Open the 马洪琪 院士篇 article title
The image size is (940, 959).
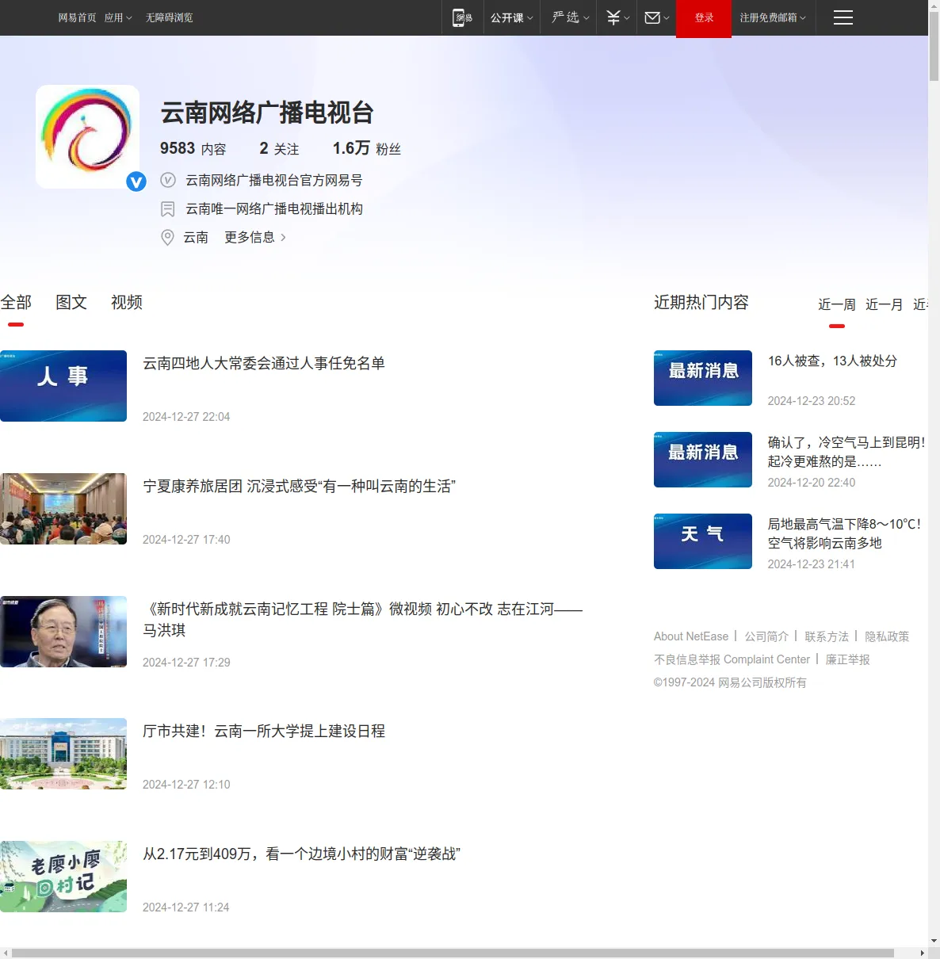[x=363, y=619]
